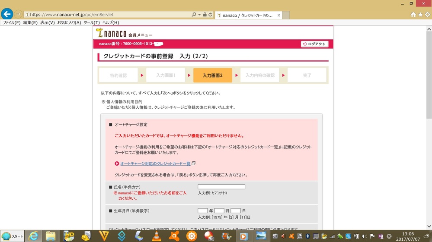Open the ヘルプ(H) menu
The image size is (432, 242).
111,22
